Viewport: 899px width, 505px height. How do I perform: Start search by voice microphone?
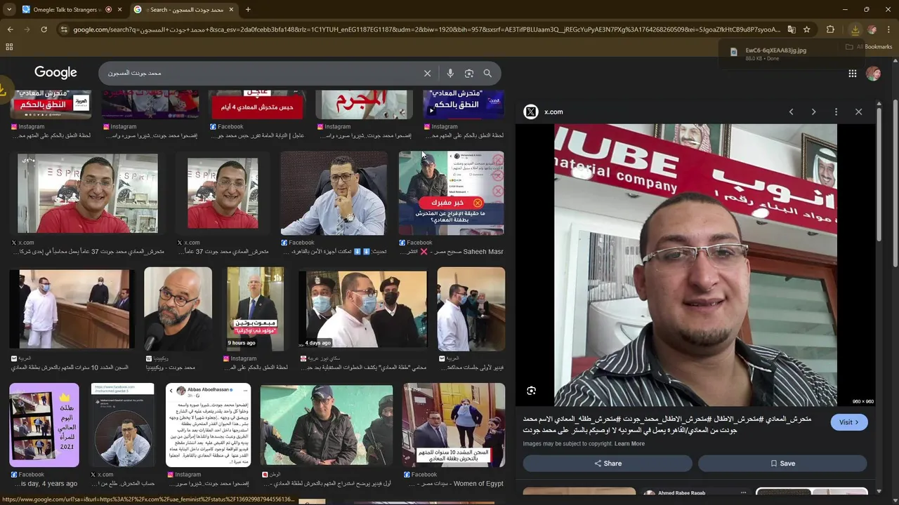[450, 73]
